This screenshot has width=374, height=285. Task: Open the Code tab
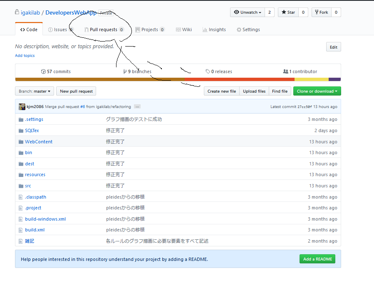pos(29,29)
